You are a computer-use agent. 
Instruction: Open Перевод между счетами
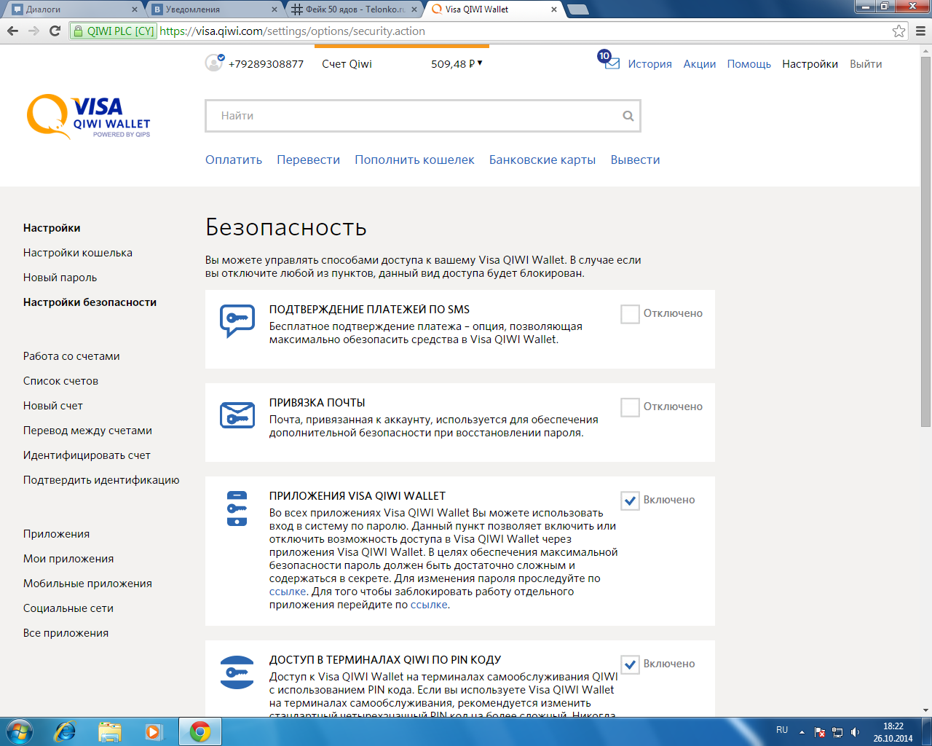click(87, 431)
